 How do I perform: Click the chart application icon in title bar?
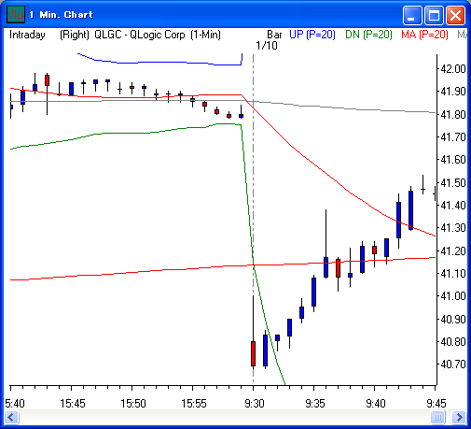[16, 14]
